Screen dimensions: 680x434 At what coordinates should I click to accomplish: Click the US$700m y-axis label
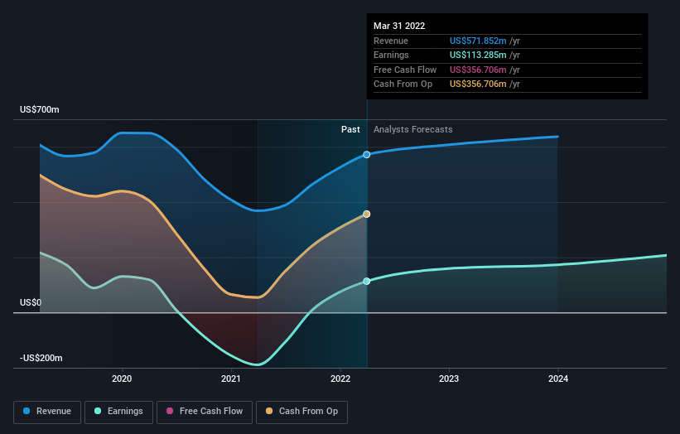[40, 109]
